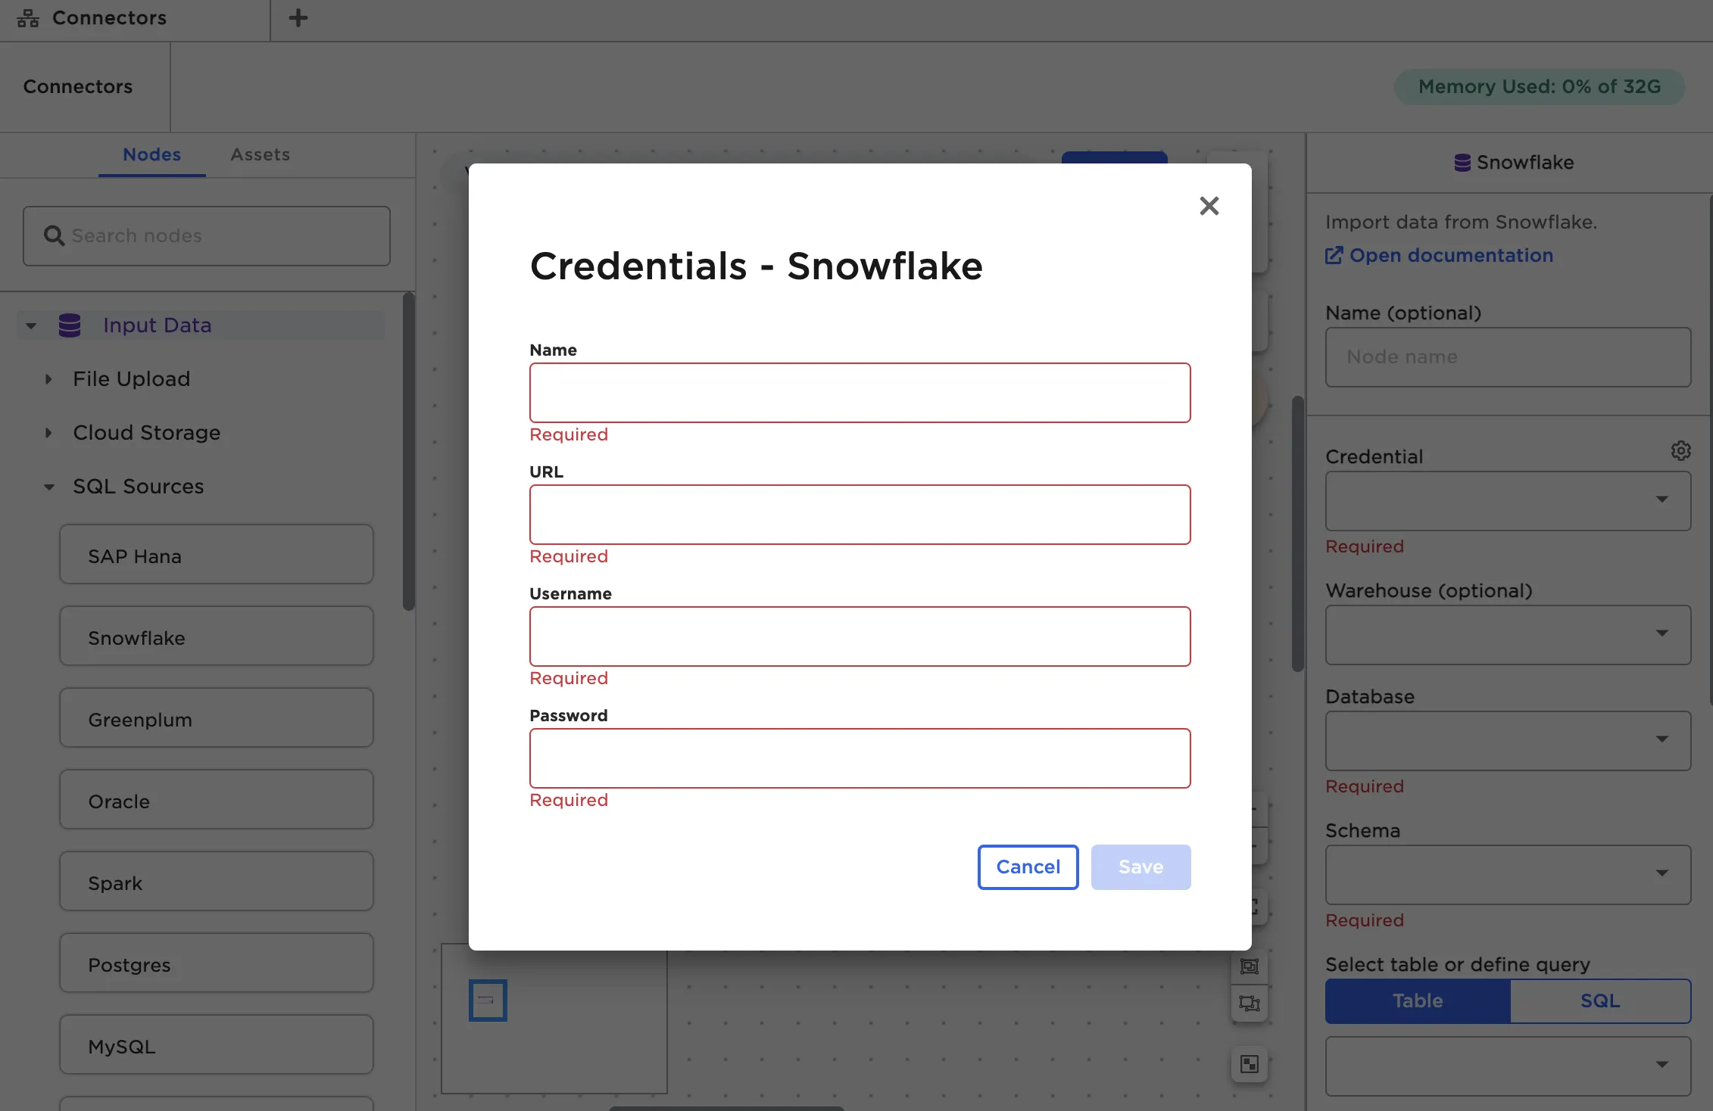The height and width of the screenshot is (1111, 1713).
Task: Switch query mode to SQL
Action: [1599, 1001]
